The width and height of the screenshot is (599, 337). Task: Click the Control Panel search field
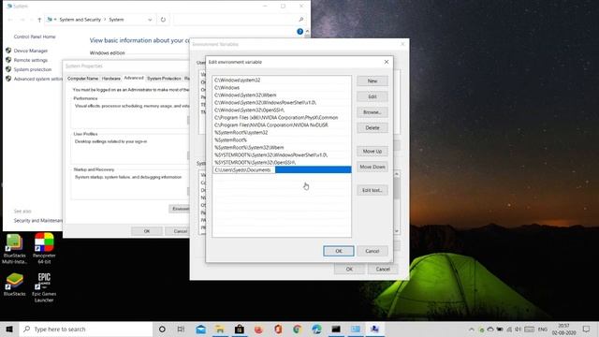coord(240,20)
